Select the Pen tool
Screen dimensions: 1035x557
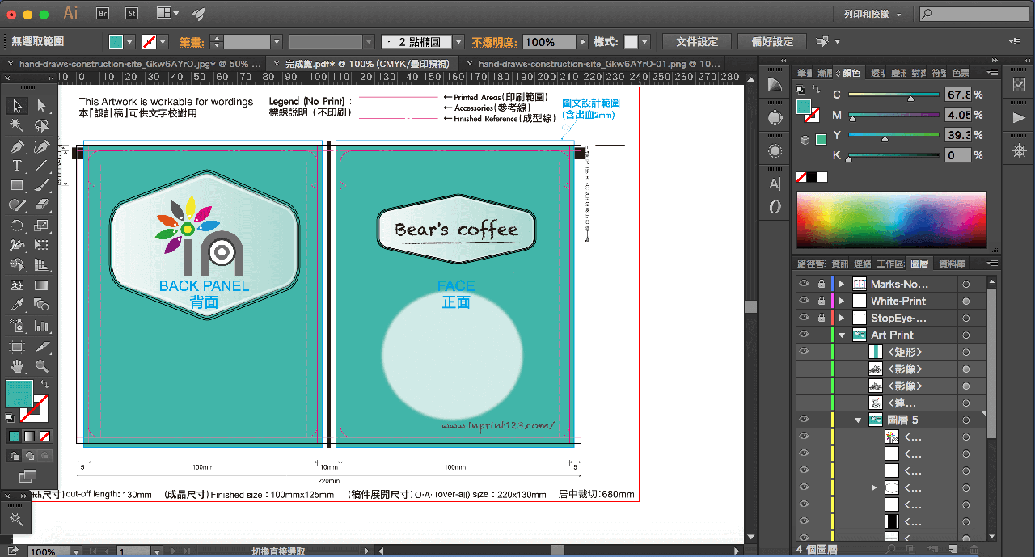[x=16, y=146]
